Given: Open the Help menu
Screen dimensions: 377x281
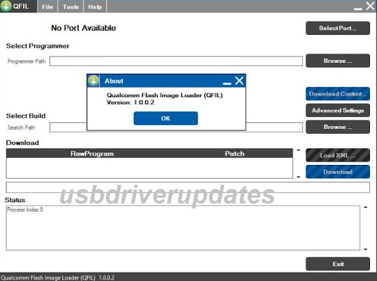Looking at the screenshot, I should click(x=95, y=6).
